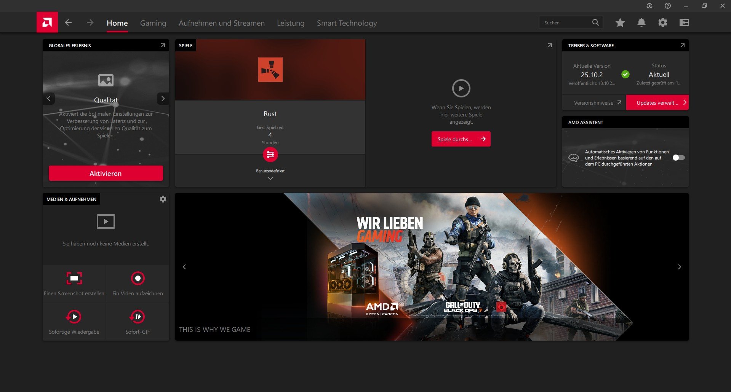Image resolution: width=731 pixels, height=392 pixels.
Task: Expand the Spiele panel arrow
Action: [x=550, y=45]
